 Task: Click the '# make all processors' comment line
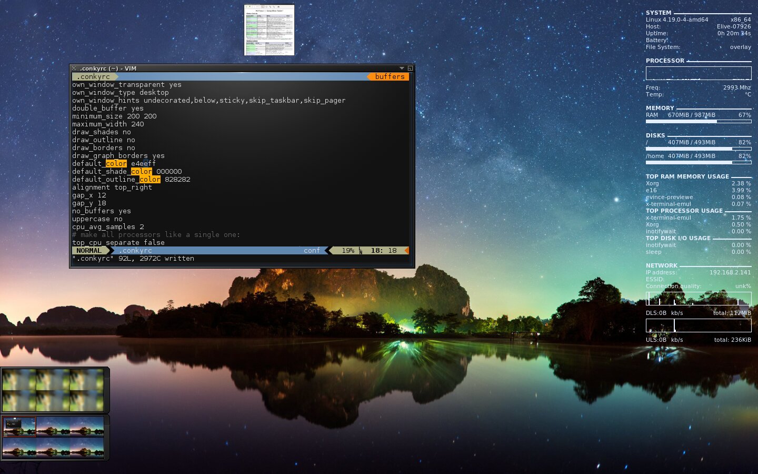coord(156,235)
